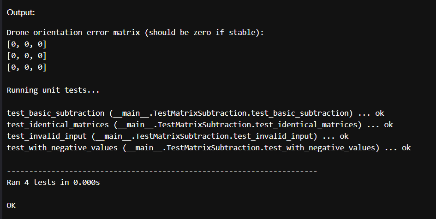Click the test_invalid_input name at line start
Viewport: 436px width, 219px height.
click(x=47, y=136)
